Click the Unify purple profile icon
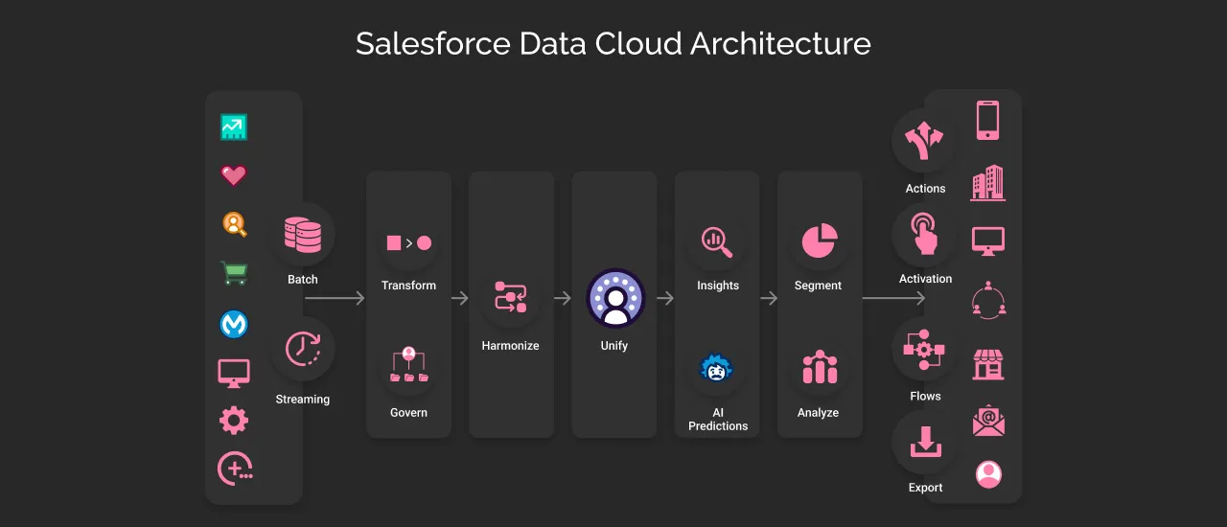 (615, 298)
